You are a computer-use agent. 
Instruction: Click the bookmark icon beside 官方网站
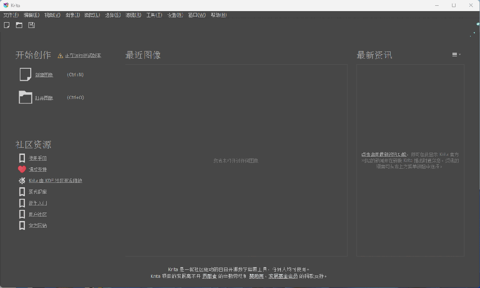click(x=22, y=225)
